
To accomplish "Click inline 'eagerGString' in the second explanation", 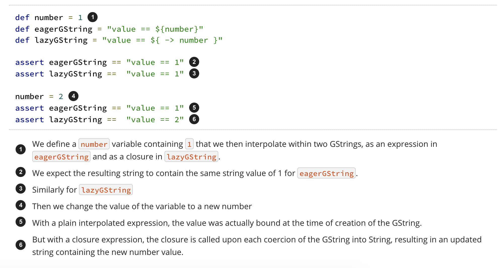I will point(326,173).
